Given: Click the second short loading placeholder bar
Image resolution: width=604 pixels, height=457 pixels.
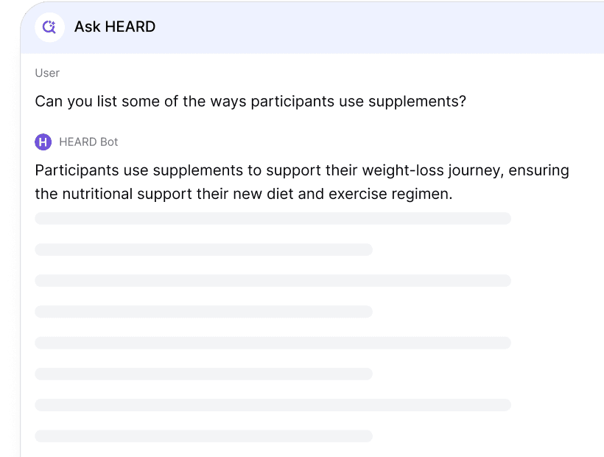Looking at the screenshot, I should (203, 312).
